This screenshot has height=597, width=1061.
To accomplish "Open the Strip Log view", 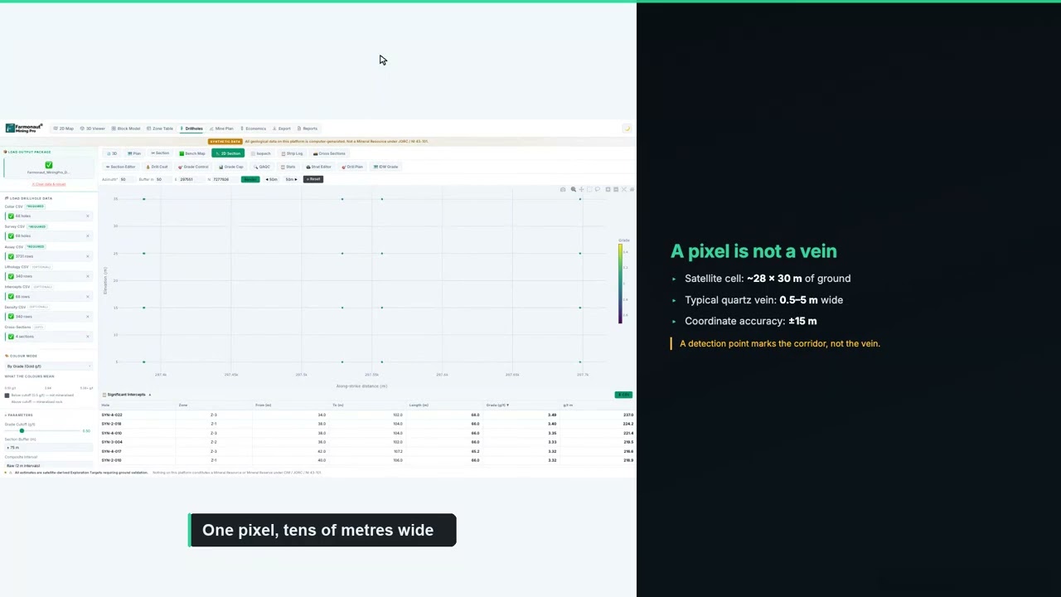I will click(293, 153).
